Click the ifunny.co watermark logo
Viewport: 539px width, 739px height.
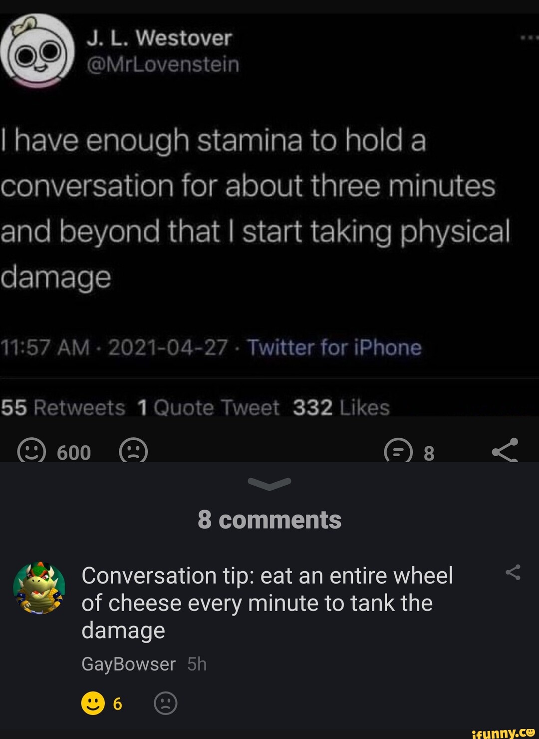(503, 733)
